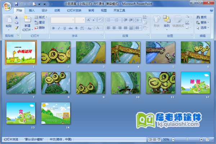
Task: Center-align text in the paragraph group
Action: [114, 28]
